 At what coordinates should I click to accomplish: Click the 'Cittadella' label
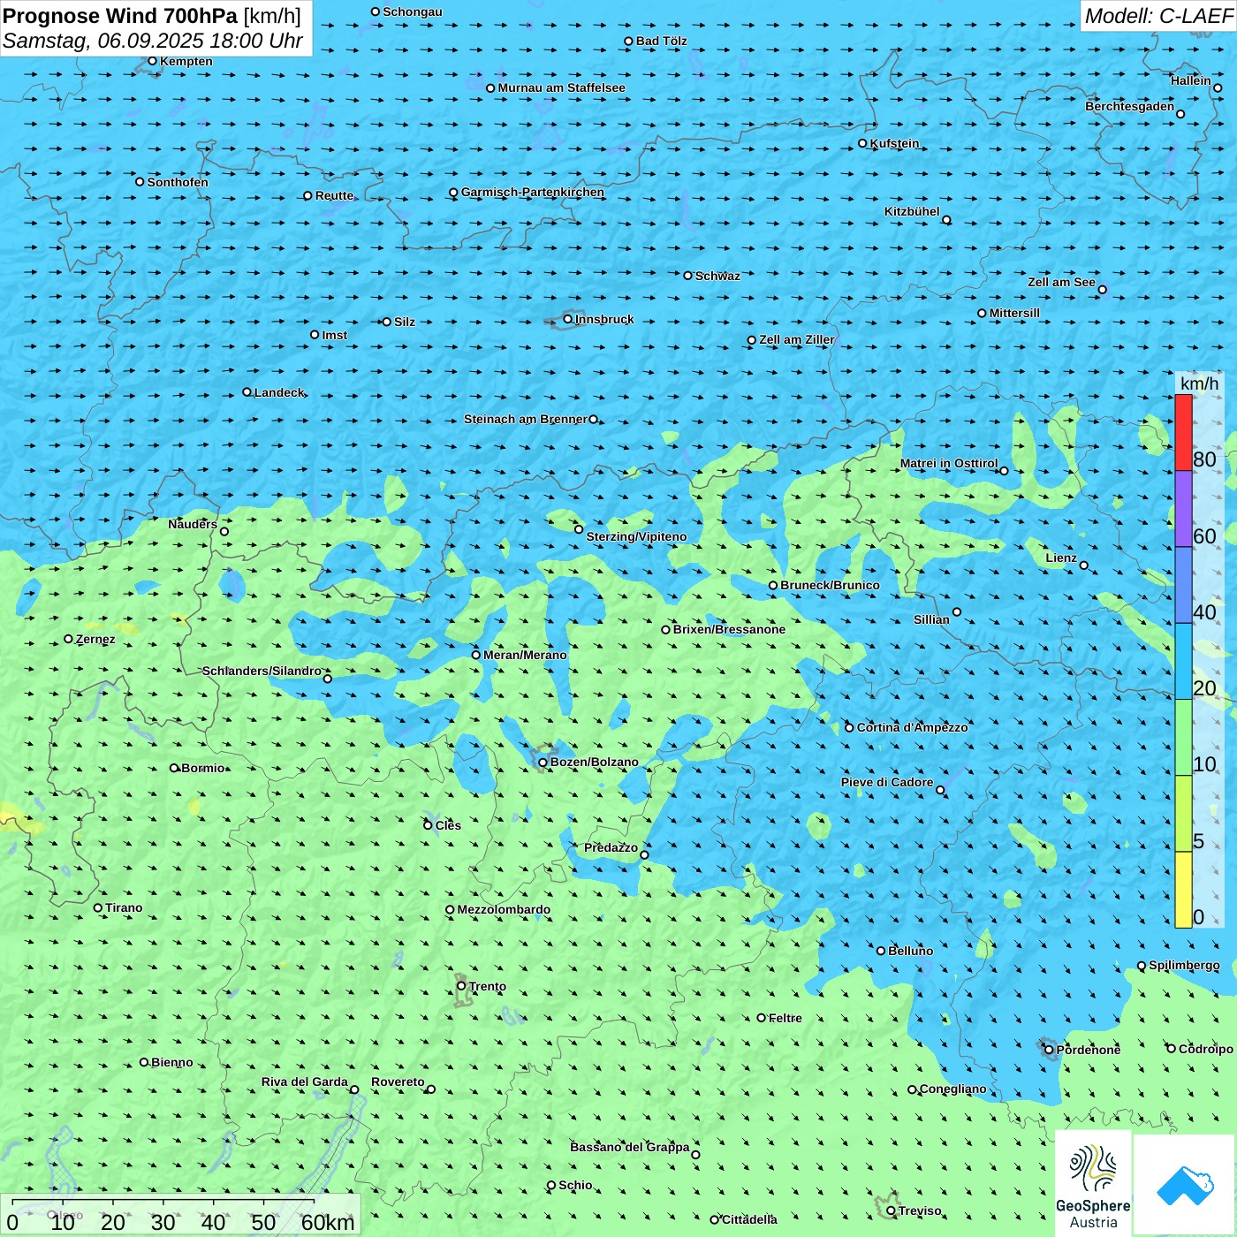point(749,1219)
